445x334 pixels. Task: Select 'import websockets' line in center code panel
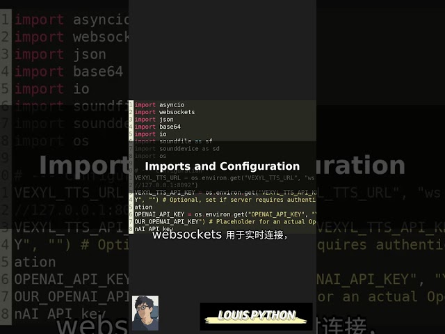click(x=165, y=112)
